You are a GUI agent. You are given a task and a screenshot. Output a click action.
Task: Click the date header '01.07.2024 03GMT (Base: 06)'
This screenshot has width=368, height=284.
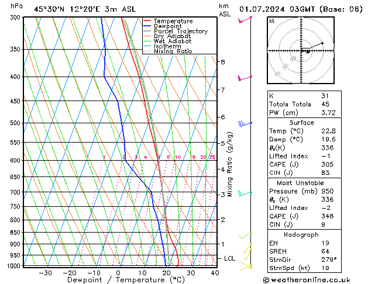[x=301, y=9]
